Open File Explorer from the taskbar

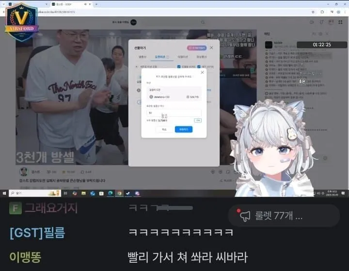pyautogui.click(x=83, y=193)
